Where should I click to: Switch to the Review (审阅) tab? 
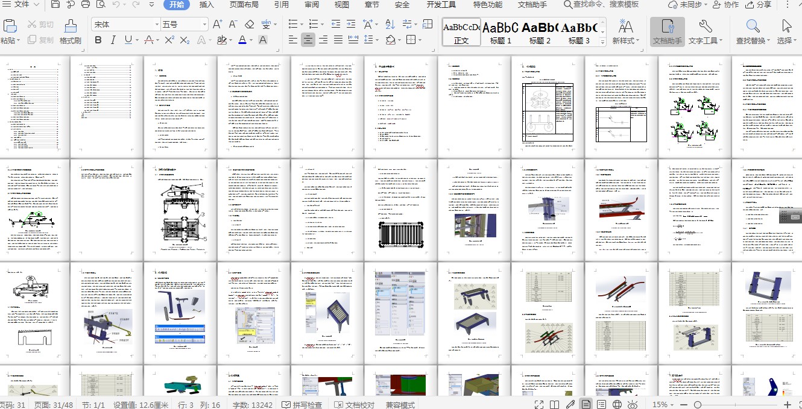[312, 5]
